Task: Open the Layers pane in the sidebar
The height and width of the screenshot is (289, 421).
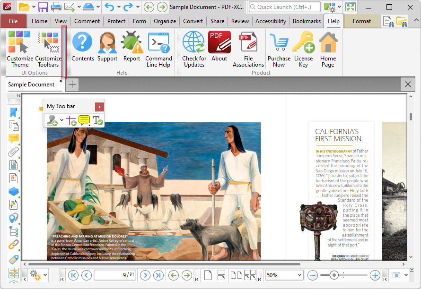Action: click(13, 191)
